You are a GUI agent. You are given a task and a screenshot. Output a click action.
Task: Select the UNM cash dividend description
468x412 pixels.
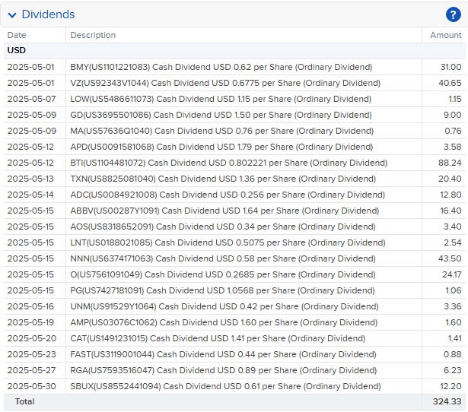point(224,306)
